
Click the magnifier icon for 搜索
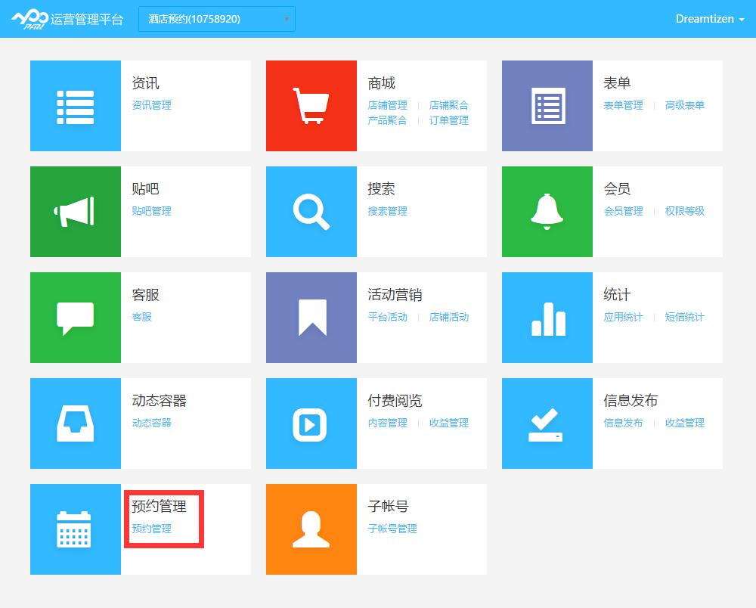click(311, 212)
